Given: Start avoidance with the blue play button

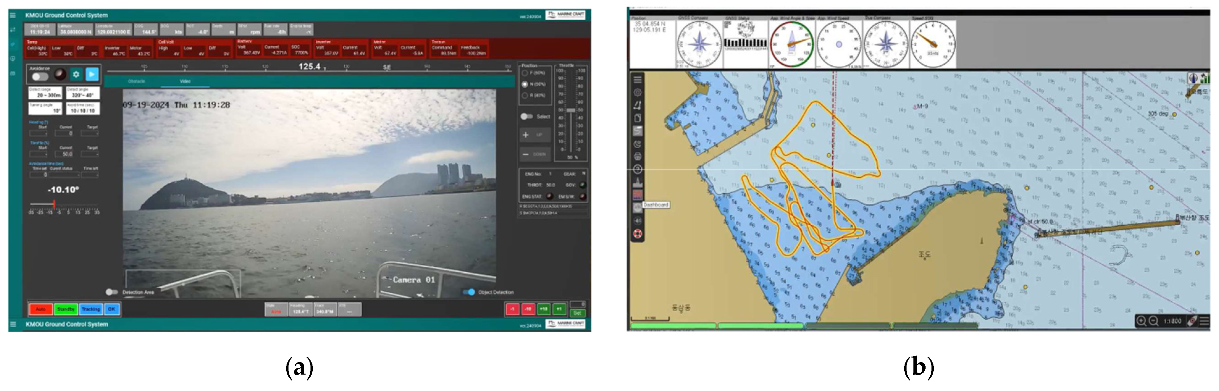Looking at the screenshot, I should 92,74.
